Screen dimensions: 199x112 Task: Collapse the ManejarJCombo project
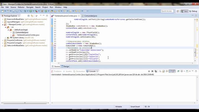pyautogui.click(x=3, y=25)
